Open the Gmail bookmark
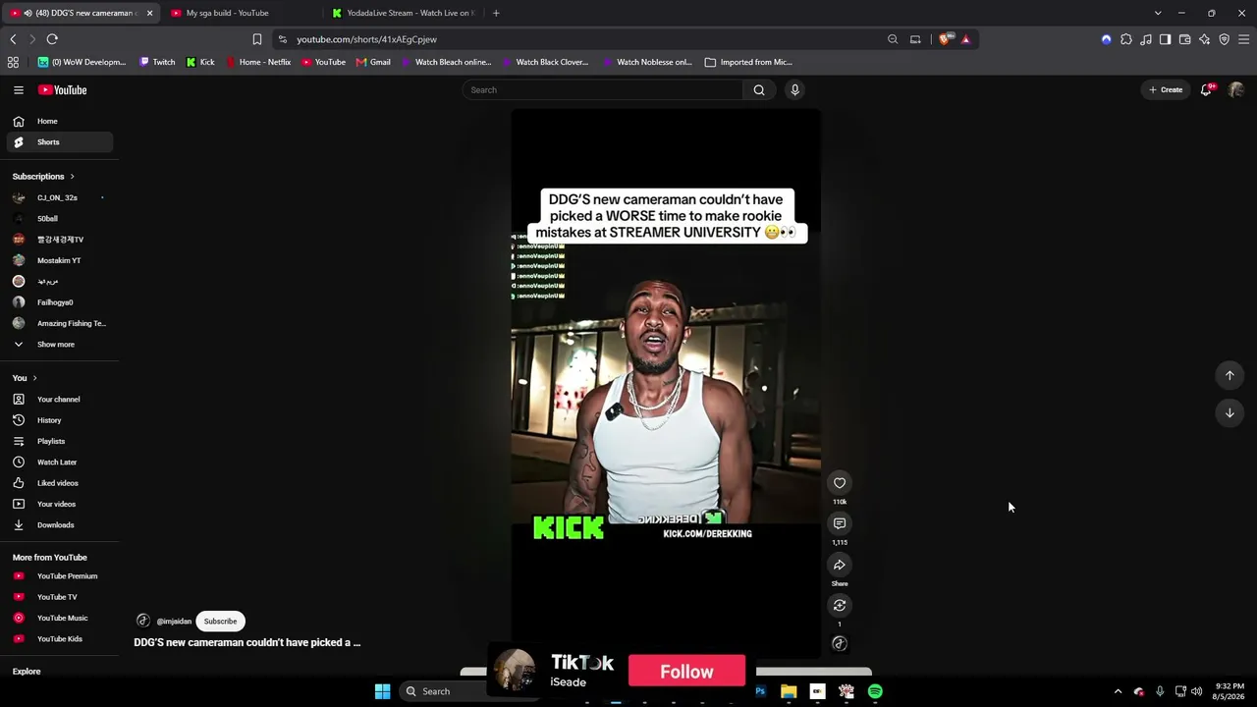 click(373, 62)
